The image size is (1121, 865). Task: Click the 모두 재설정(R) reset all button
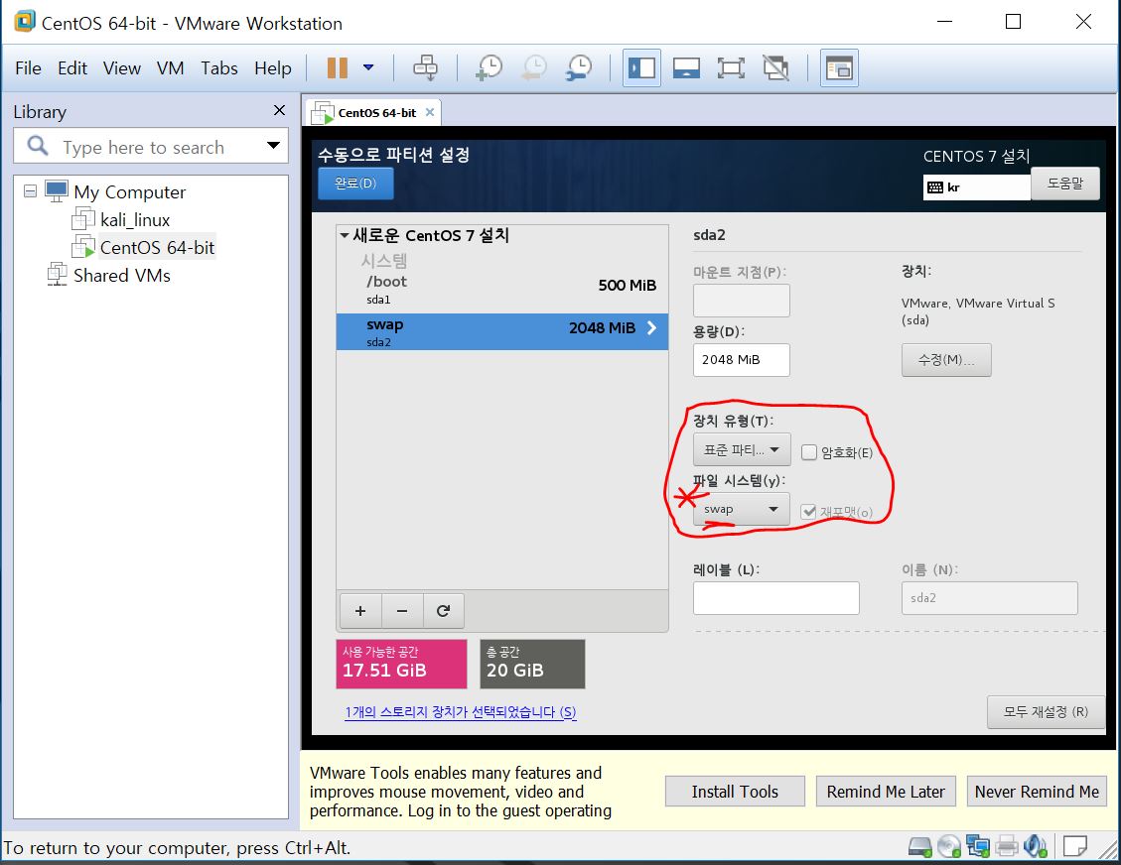1046,711
